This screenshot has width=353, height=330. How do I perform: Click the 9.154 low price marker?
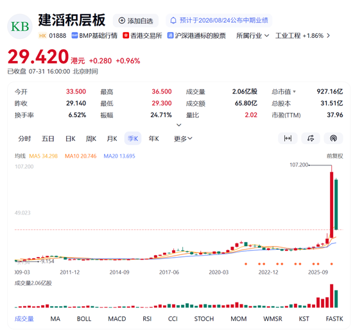point(47,261)
